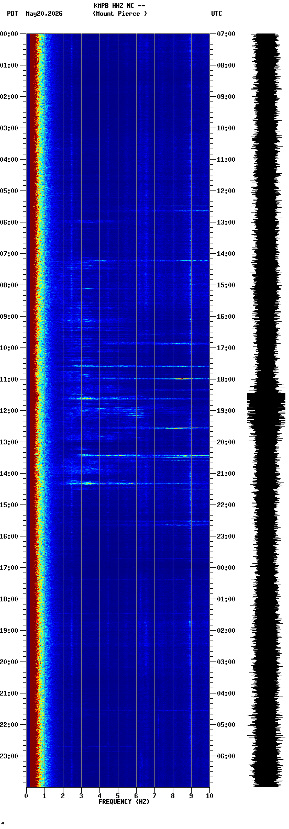Image resolution: width=289 pixels, height=829 pixels.
Task: Click the station title KMPB HHZ NC --
Action: coord(119,6)
